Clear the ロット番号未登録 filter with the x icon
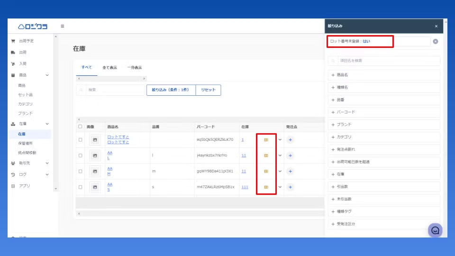 (435, 42)
